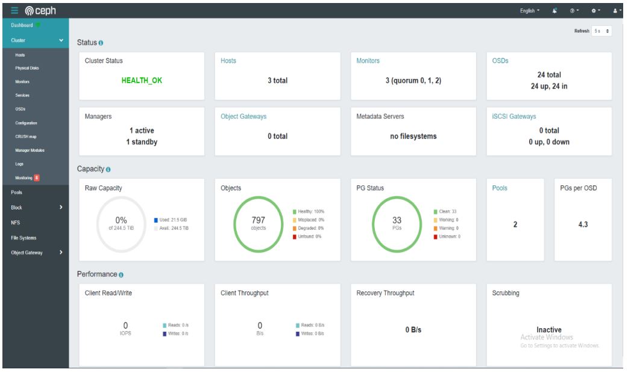Open the Dashboard menu item
The height and width of the screenshot is (372, 628).
pos(22,26)
